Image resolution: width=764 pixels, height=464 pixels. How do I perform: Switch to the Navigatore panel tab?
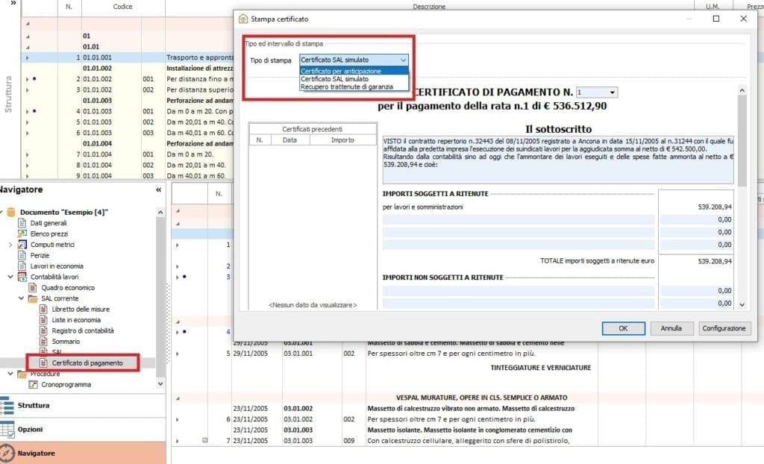(x=83, y=454)
